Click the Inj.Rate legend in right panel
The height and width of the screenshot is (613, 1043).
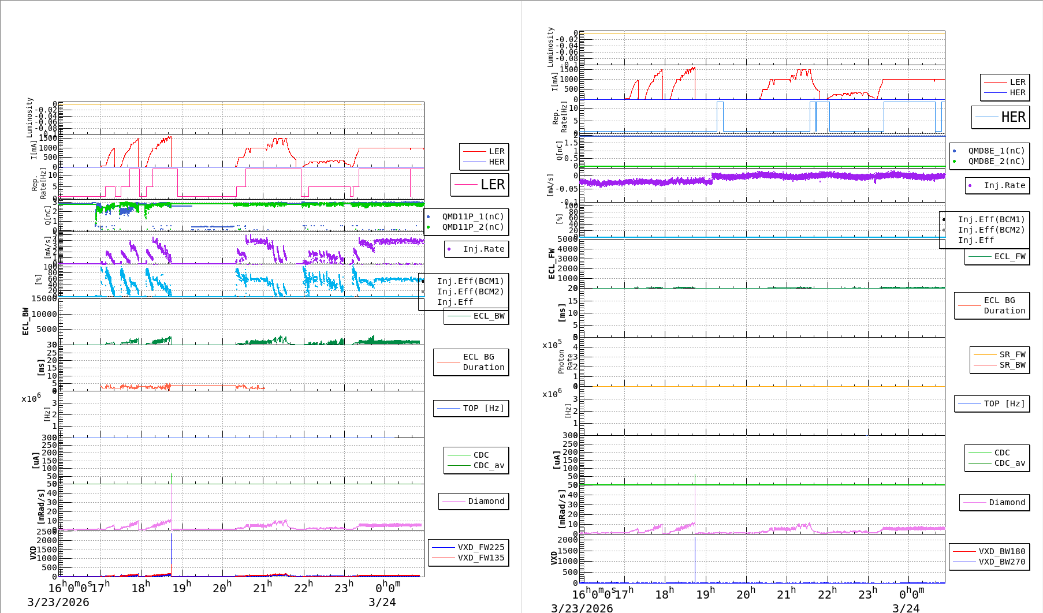click(1004, 185)
